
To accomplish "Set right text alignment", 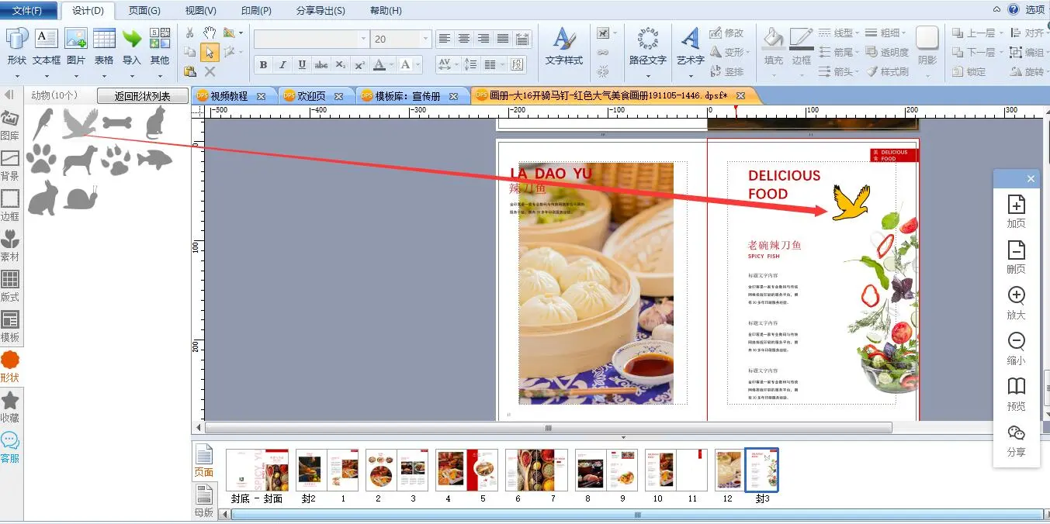I will [x=483, y=39].
